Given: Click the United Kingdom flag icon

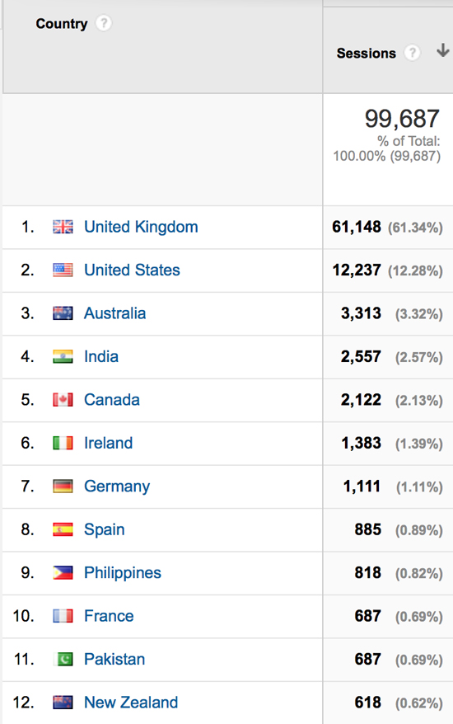Looking at the screenshot, I should coord(63,227).
